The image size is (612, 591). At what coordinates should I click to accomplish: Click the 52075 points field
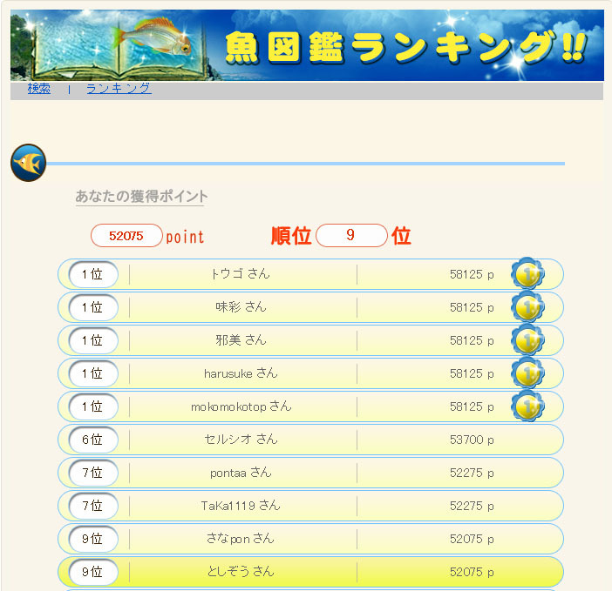click(x=126, y=236)
